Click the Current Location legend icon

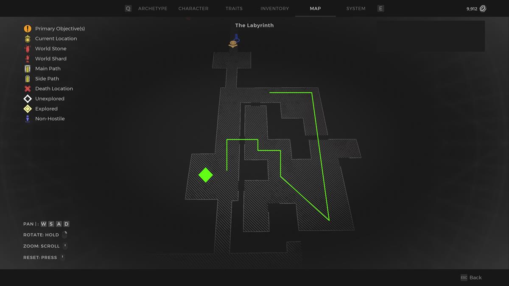[x=28, y=39]
